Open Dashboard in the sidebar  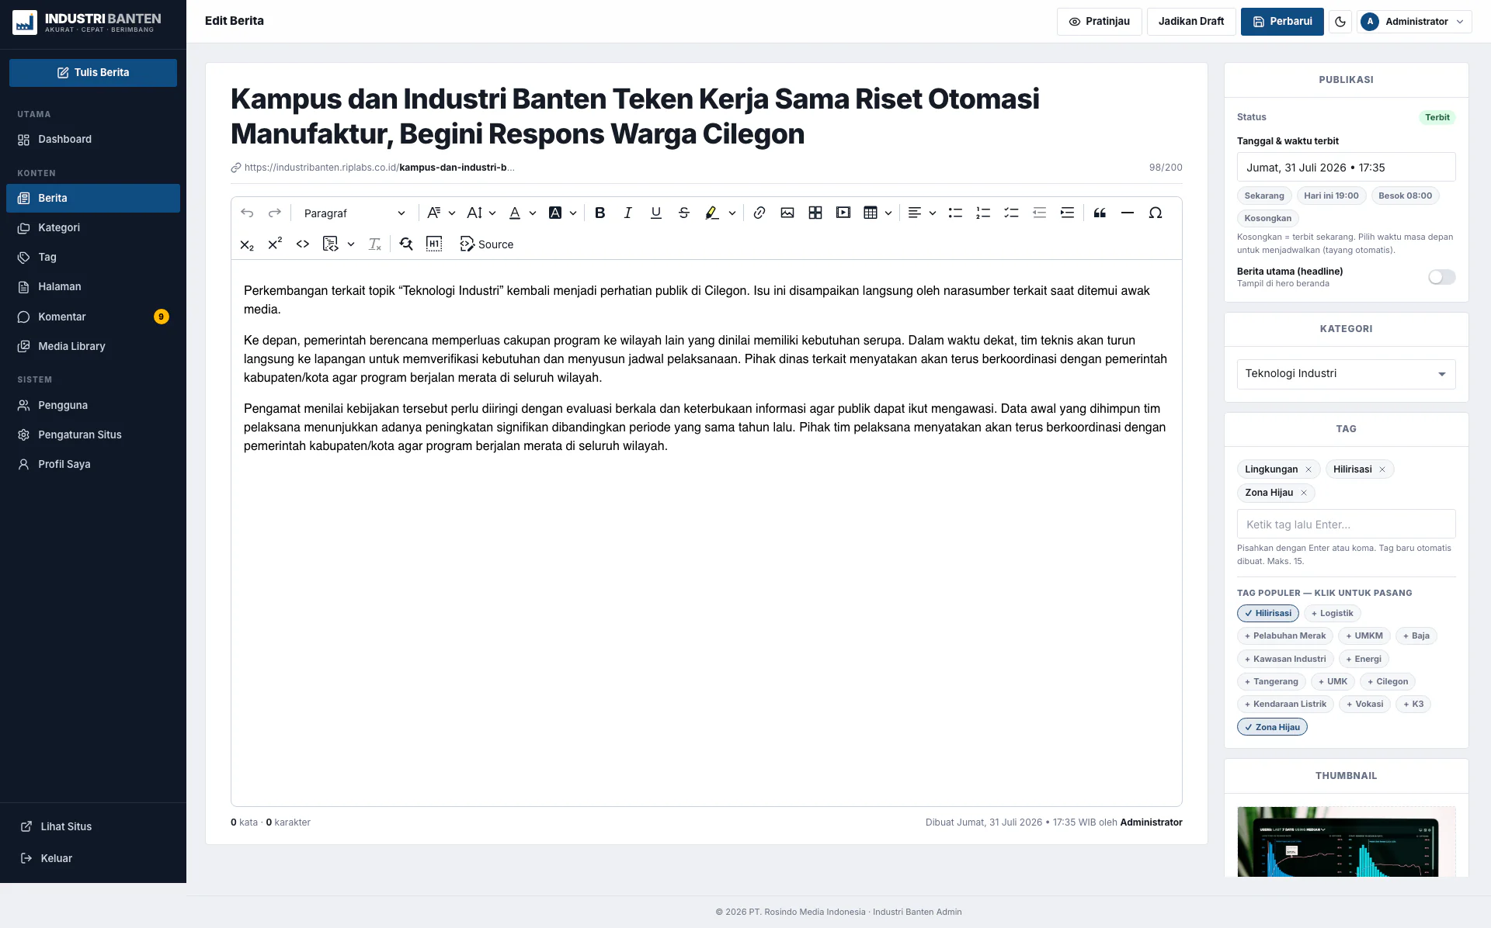coord(93,139)
